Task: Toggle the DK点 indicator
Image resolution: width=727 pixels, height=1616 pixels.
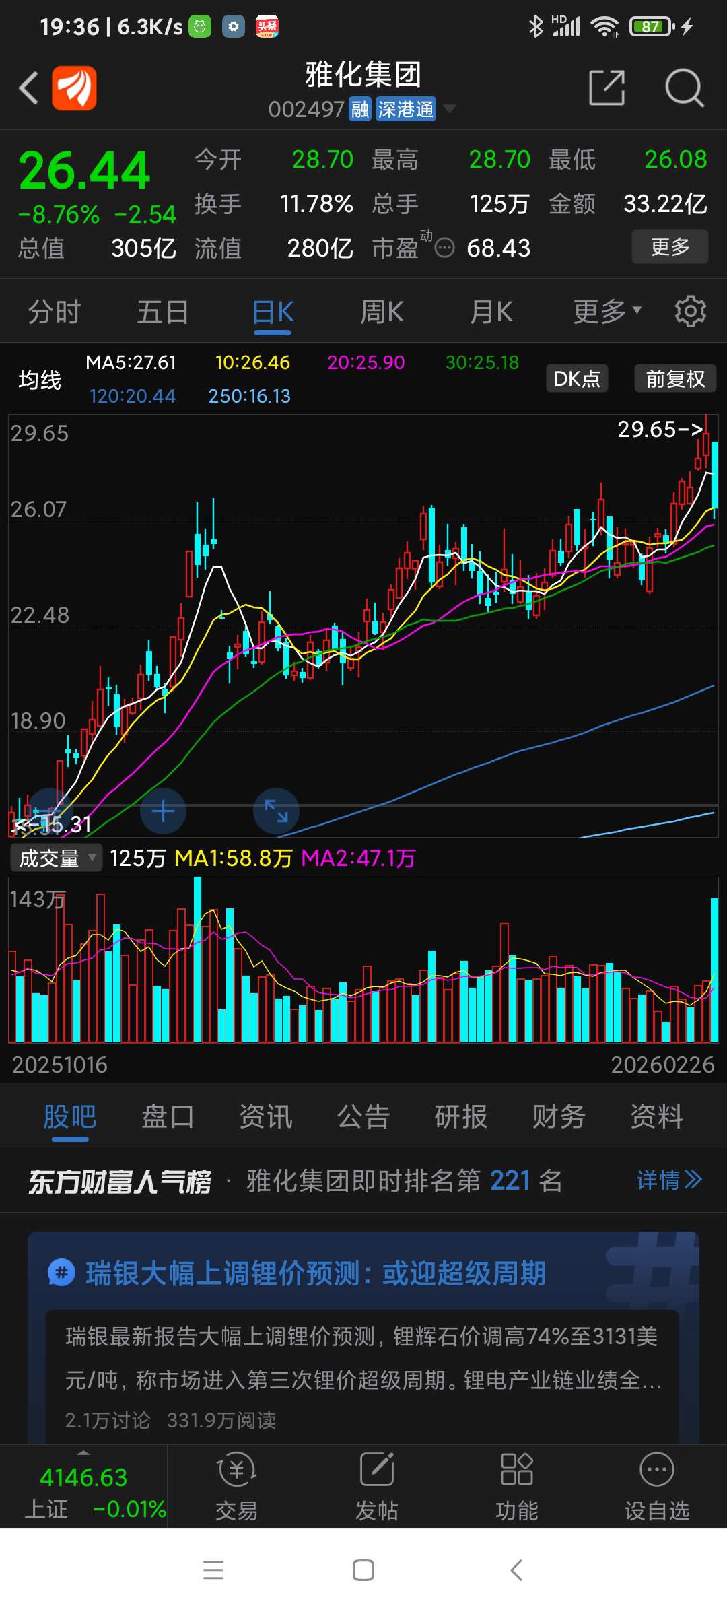Action: (x=577, y=378)
